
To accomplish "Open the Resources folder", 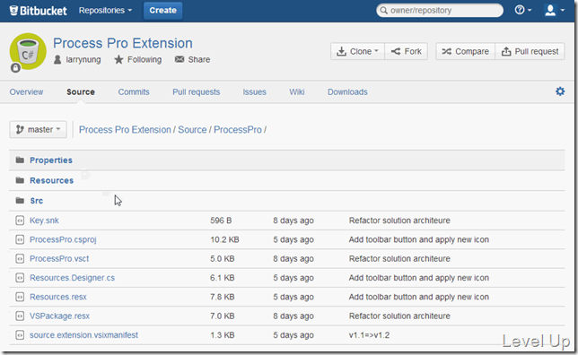I will pyautogui.click(x=52, y=180).
